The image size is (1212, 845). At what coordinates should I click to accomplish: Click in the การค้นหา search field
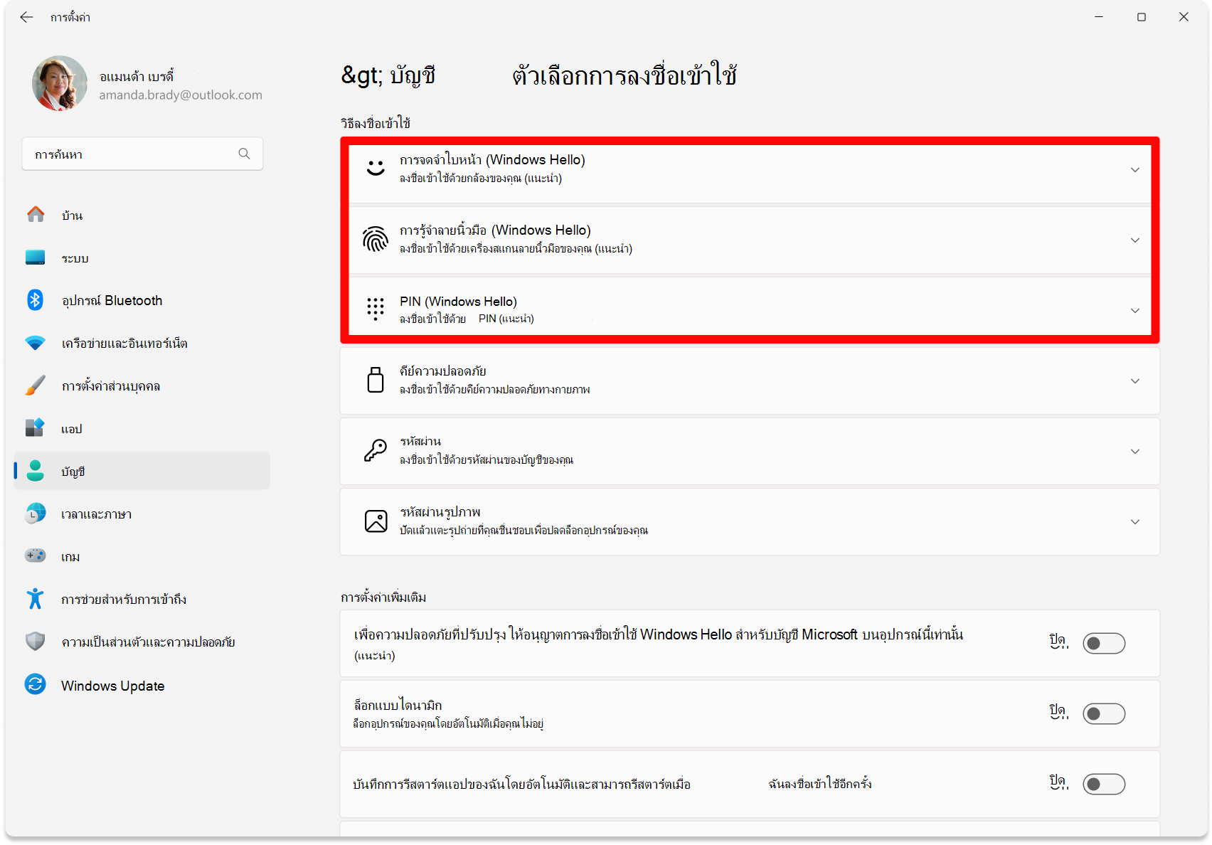[142, 154]
